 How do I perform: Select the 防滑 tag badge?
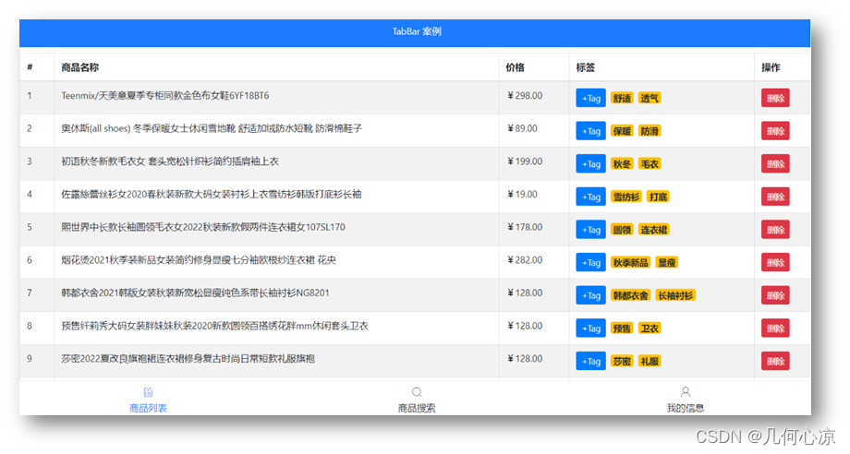650,131
